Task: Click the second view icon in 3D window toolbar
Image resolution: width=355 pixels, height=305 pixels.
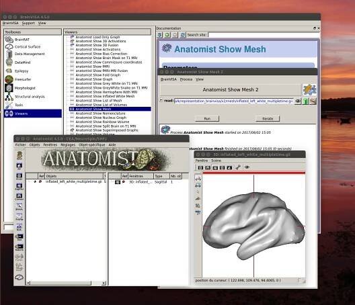Action: coord(208,168)
